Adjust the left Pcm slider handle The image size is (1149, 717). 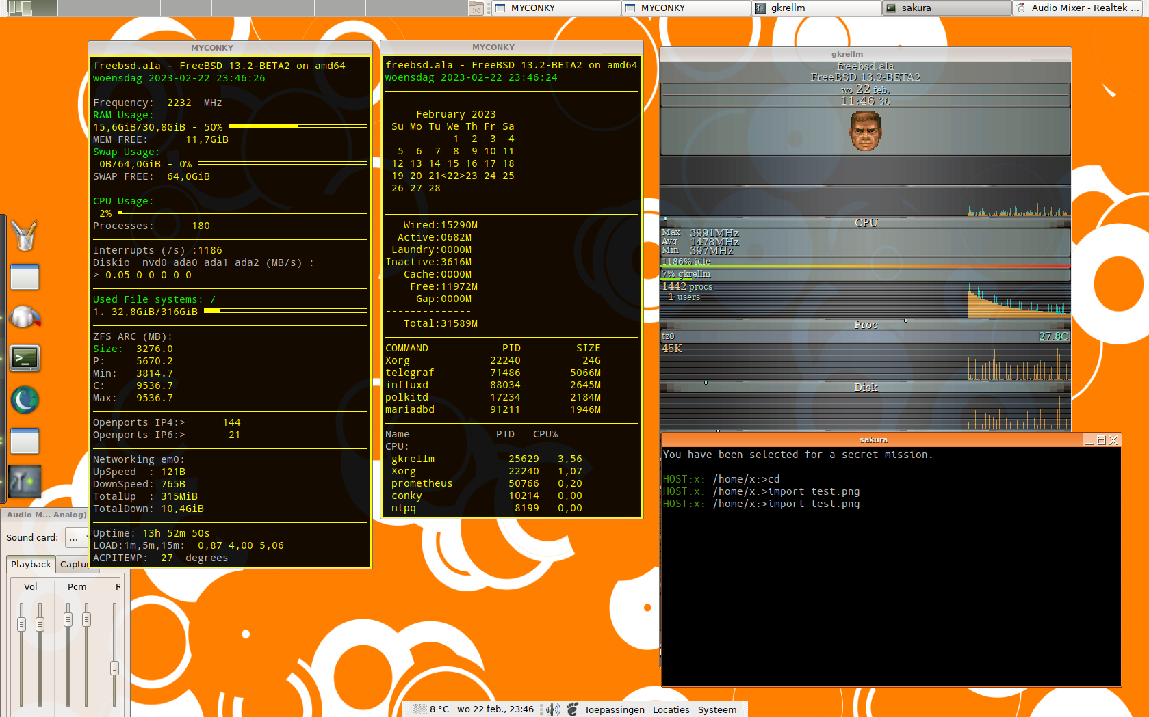click(x=68, y=620)
